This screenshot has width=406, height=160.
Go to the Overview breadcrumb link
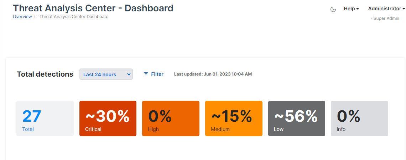tap(22, 17)
